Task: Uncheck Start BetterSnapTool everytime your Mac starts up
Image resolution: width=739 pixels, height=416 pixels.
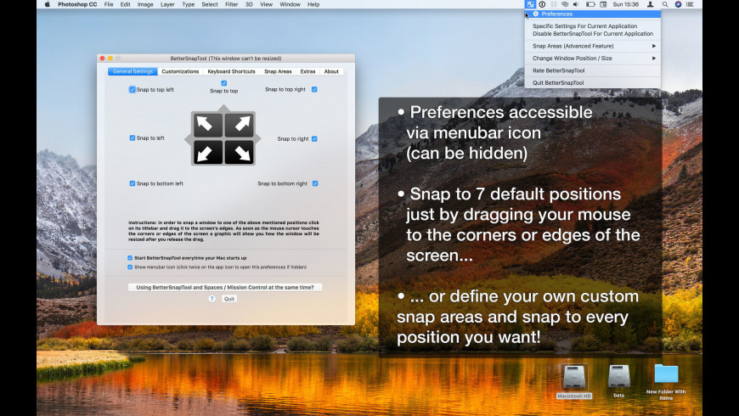Action: click(x=130, y=257)
